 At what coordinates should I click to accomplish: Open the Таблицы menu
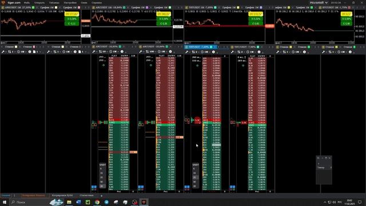coord(54,3)
